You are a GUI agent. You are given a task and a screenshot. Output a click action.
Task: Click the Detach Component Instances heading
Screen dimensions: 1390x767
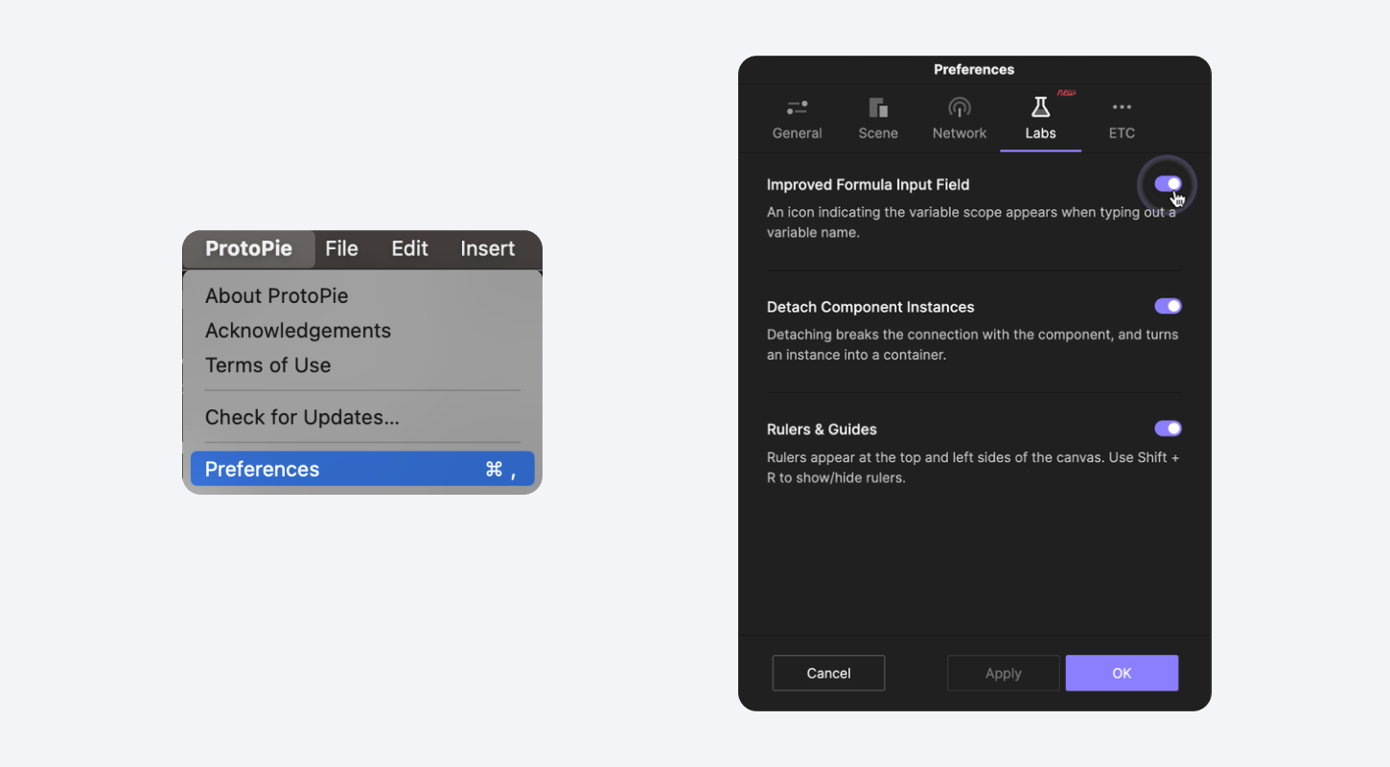click(870, 307)
